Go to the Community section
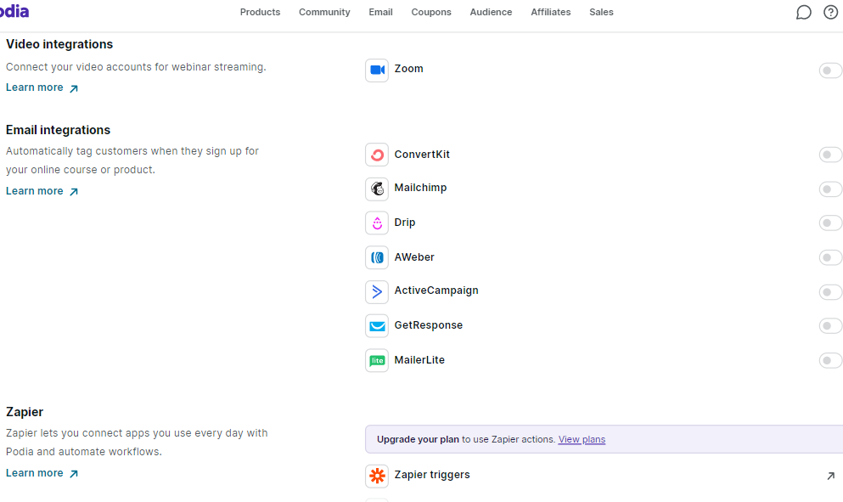The image size is (843, 502). click(x=324, y=12)
